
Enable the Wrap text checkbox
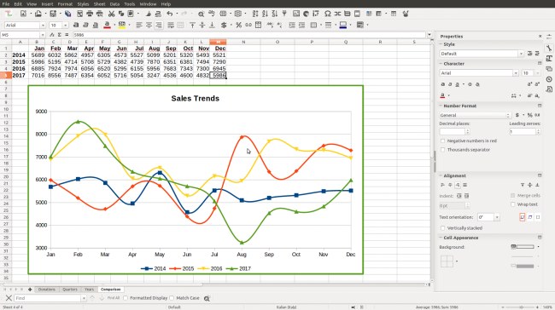(512, 204)
